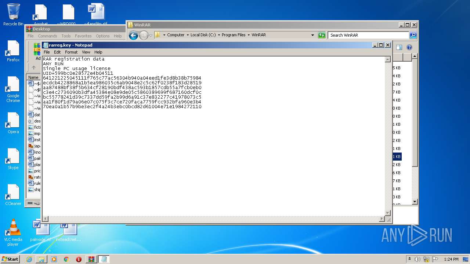Open the Skype desktop shortcut
Image resolution: width=470 pixels, height=264 pixels.
pyautogui.click(x=13, y=159)
